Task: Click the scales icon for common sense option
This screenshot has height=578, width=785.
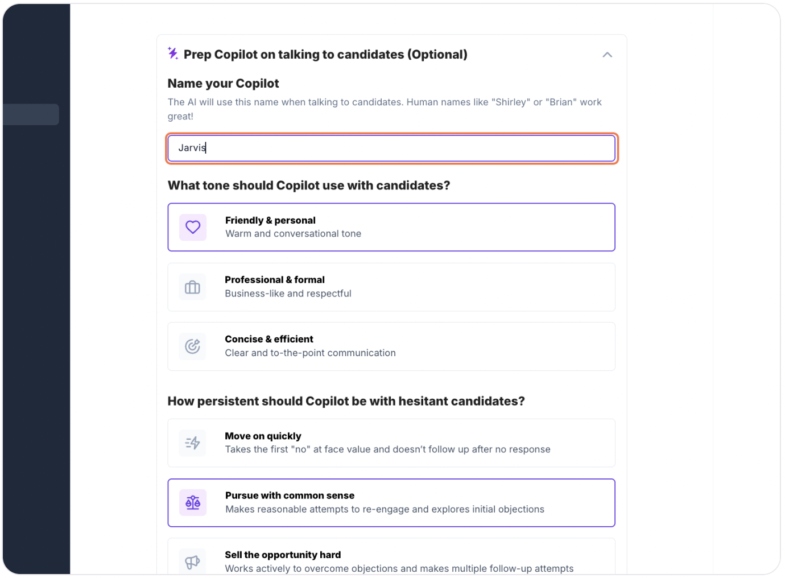Action: click(193, 503)
